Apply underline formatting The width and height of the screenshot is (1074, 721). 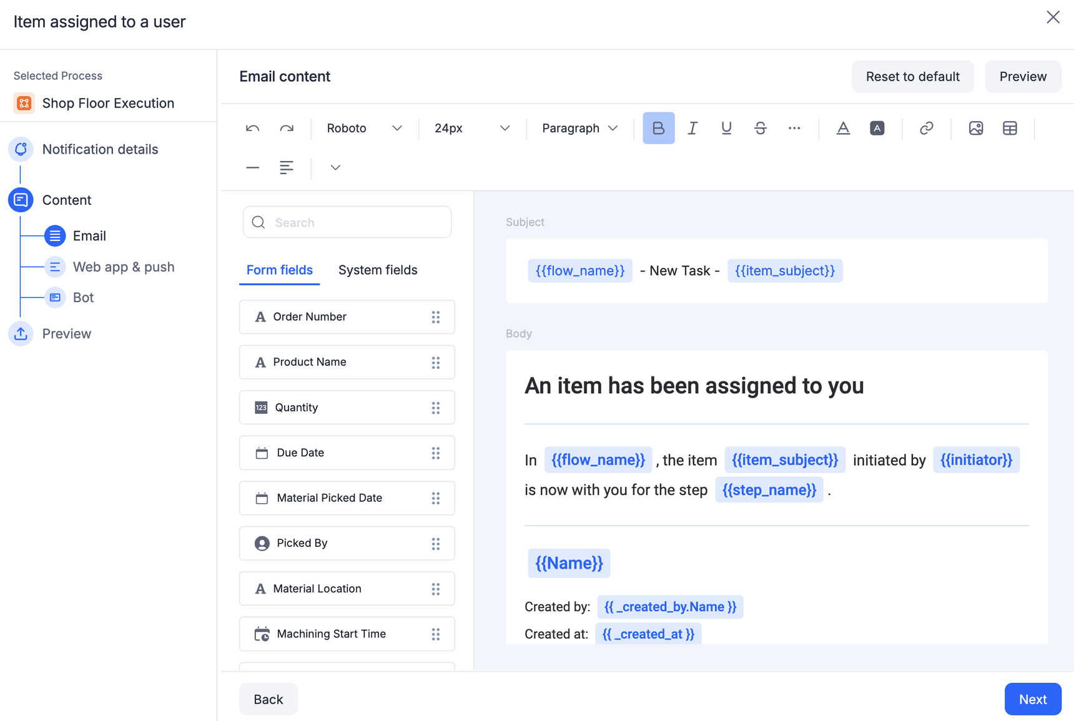(726, 129)
